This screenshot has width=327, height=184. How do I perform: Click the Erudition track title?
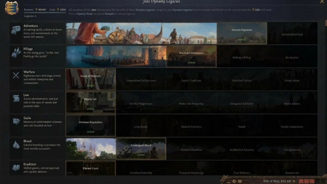point(30,164)
